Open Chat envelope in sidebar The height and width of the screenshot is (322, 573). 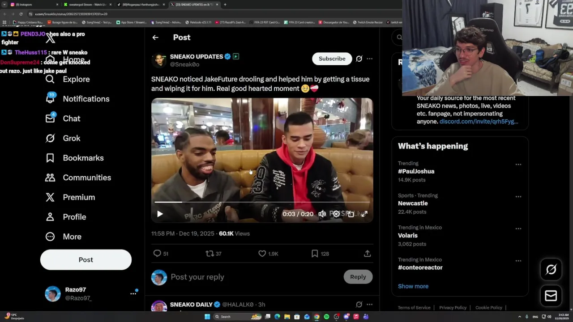point(50,118)
